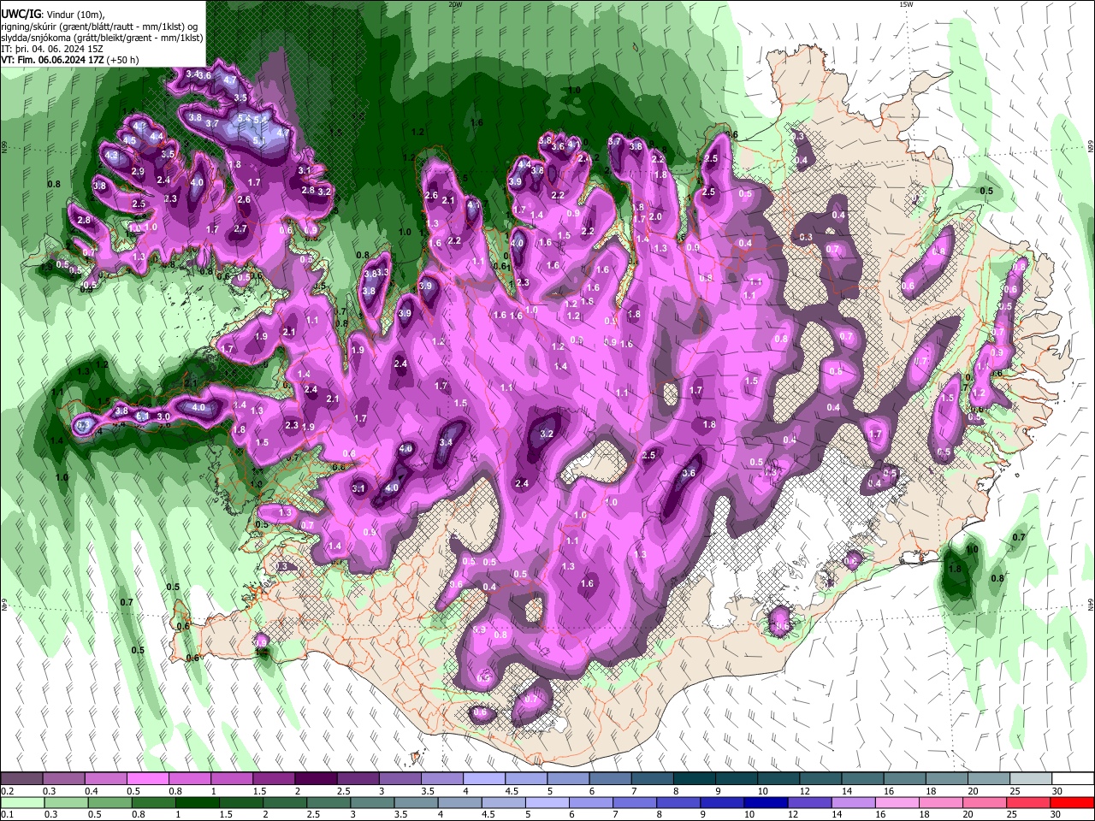Click the bright red swatch after lower 30
The width and height of the screenshot is (1095, 821).
pos(1073,803)
